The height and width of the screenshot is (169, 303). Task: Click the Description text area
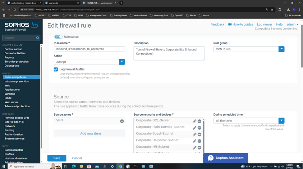coord(169,53)
